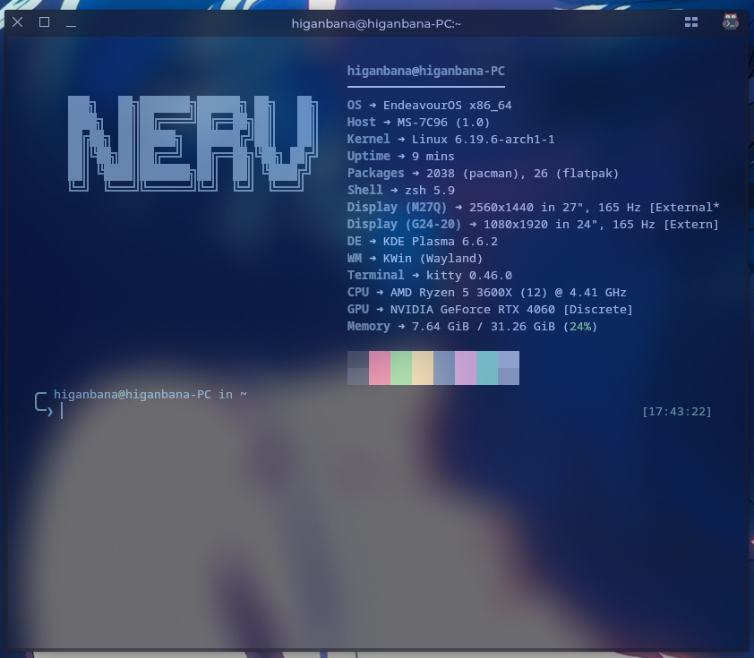Click the window title higanbana@higanbana-PC:~
This screenshot has height=658, width=754.
(376, 23)
